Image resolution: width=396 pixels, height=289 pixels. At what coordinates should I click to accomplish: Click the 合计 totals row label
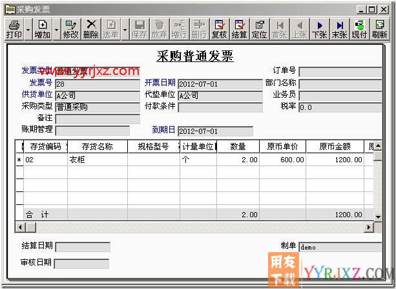(x=37, y=215)
